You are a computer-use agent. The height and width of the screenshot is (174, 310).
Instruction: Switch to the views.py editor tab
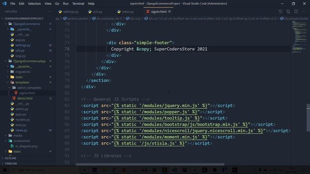[125, 12]
